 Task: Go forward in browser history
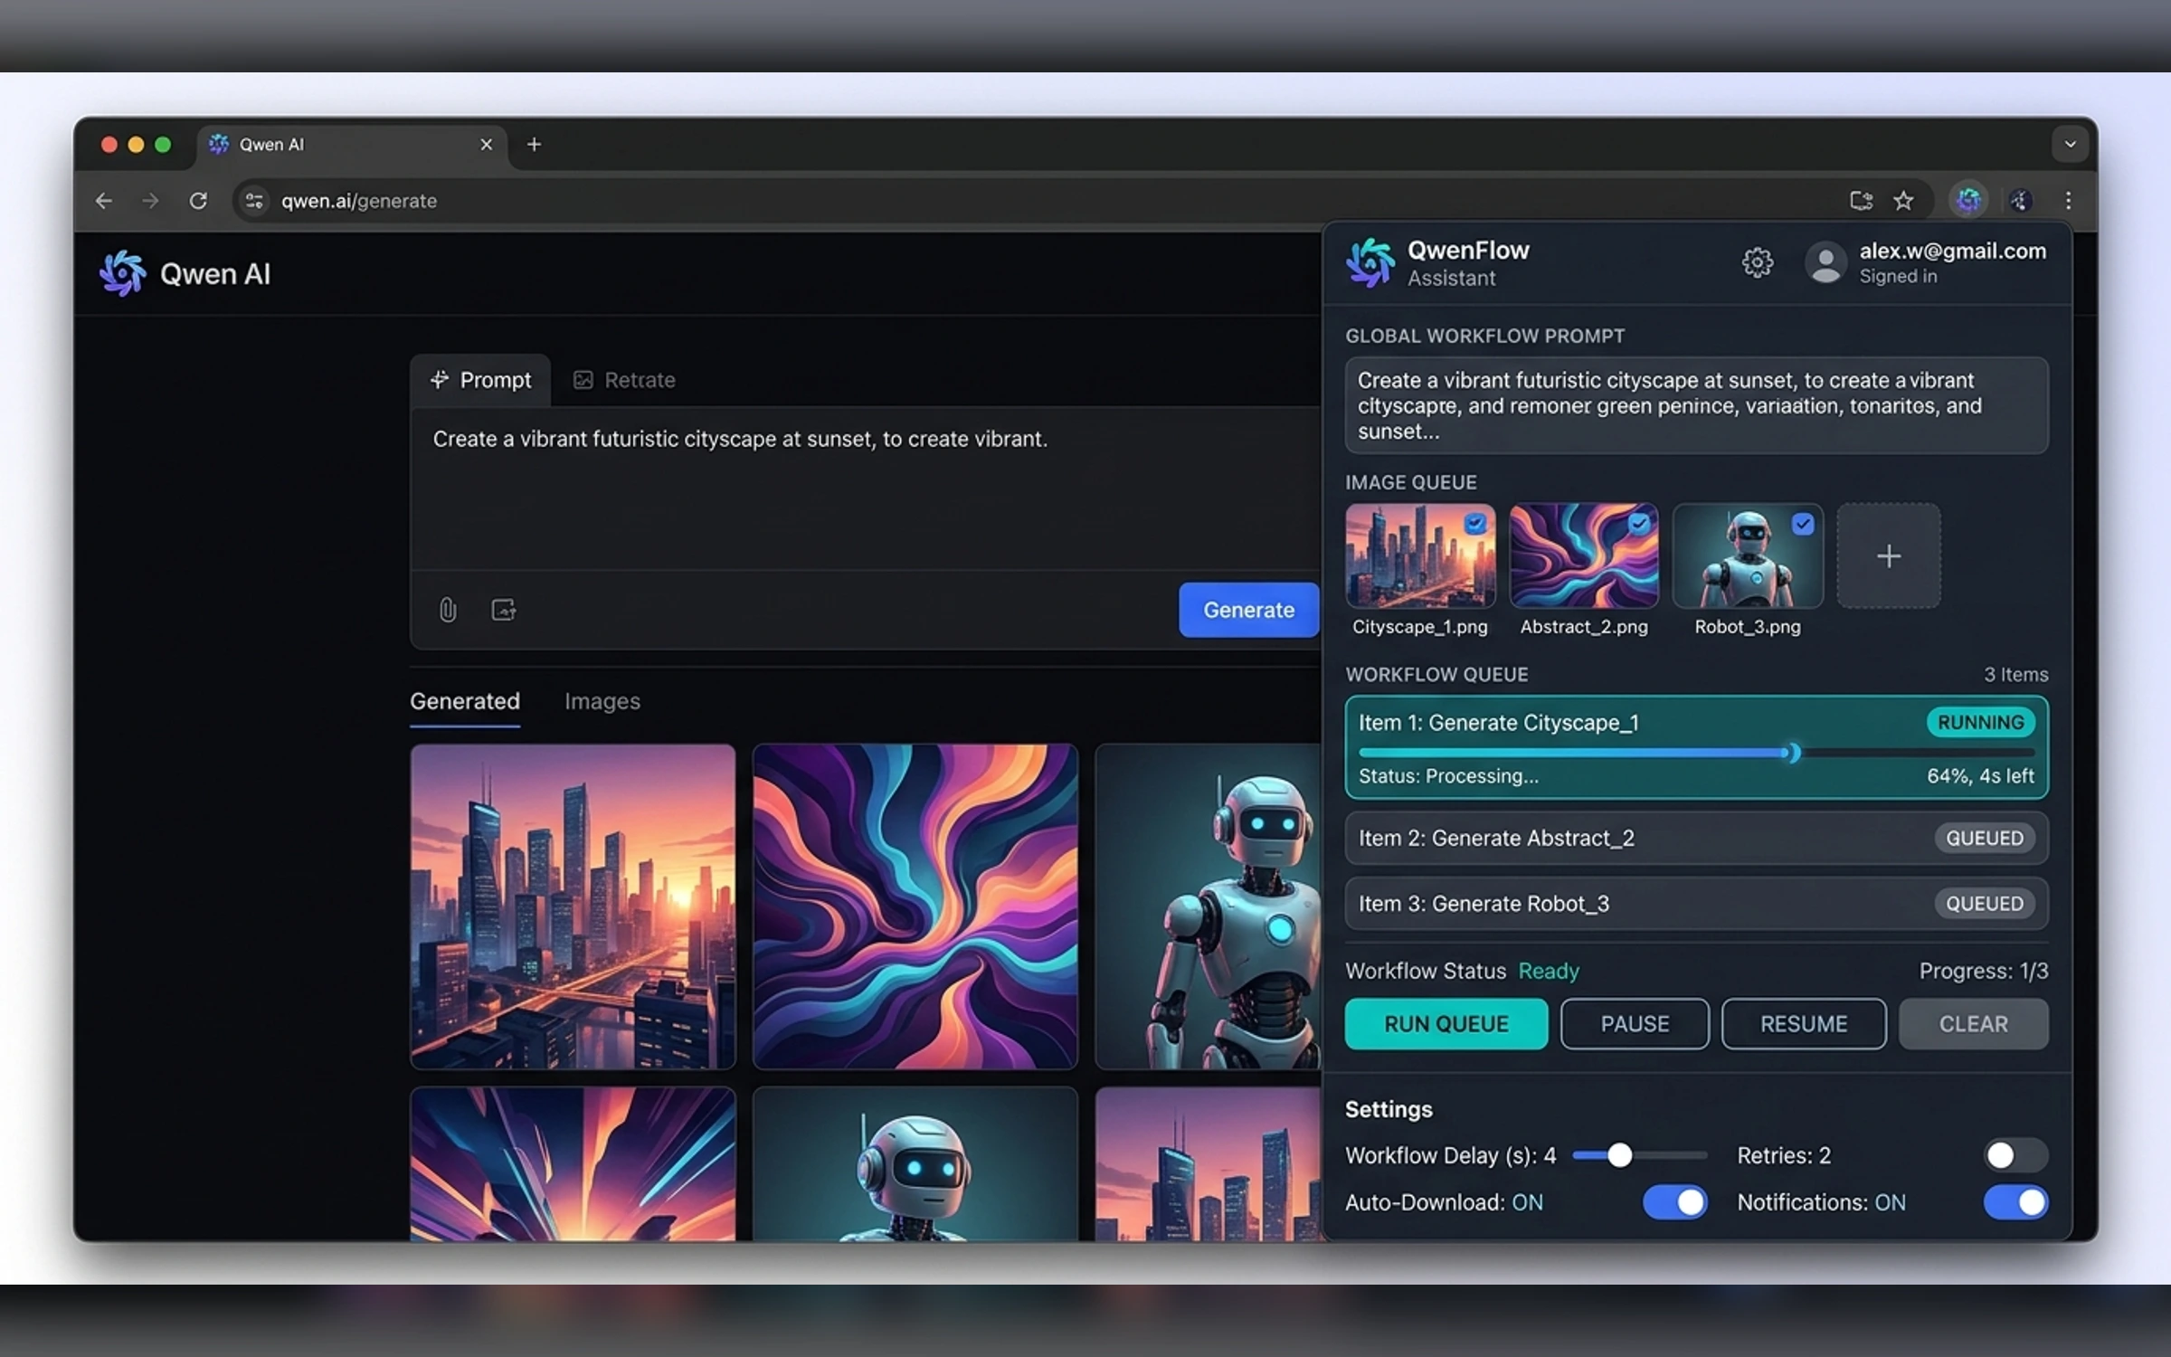(150, 201)
